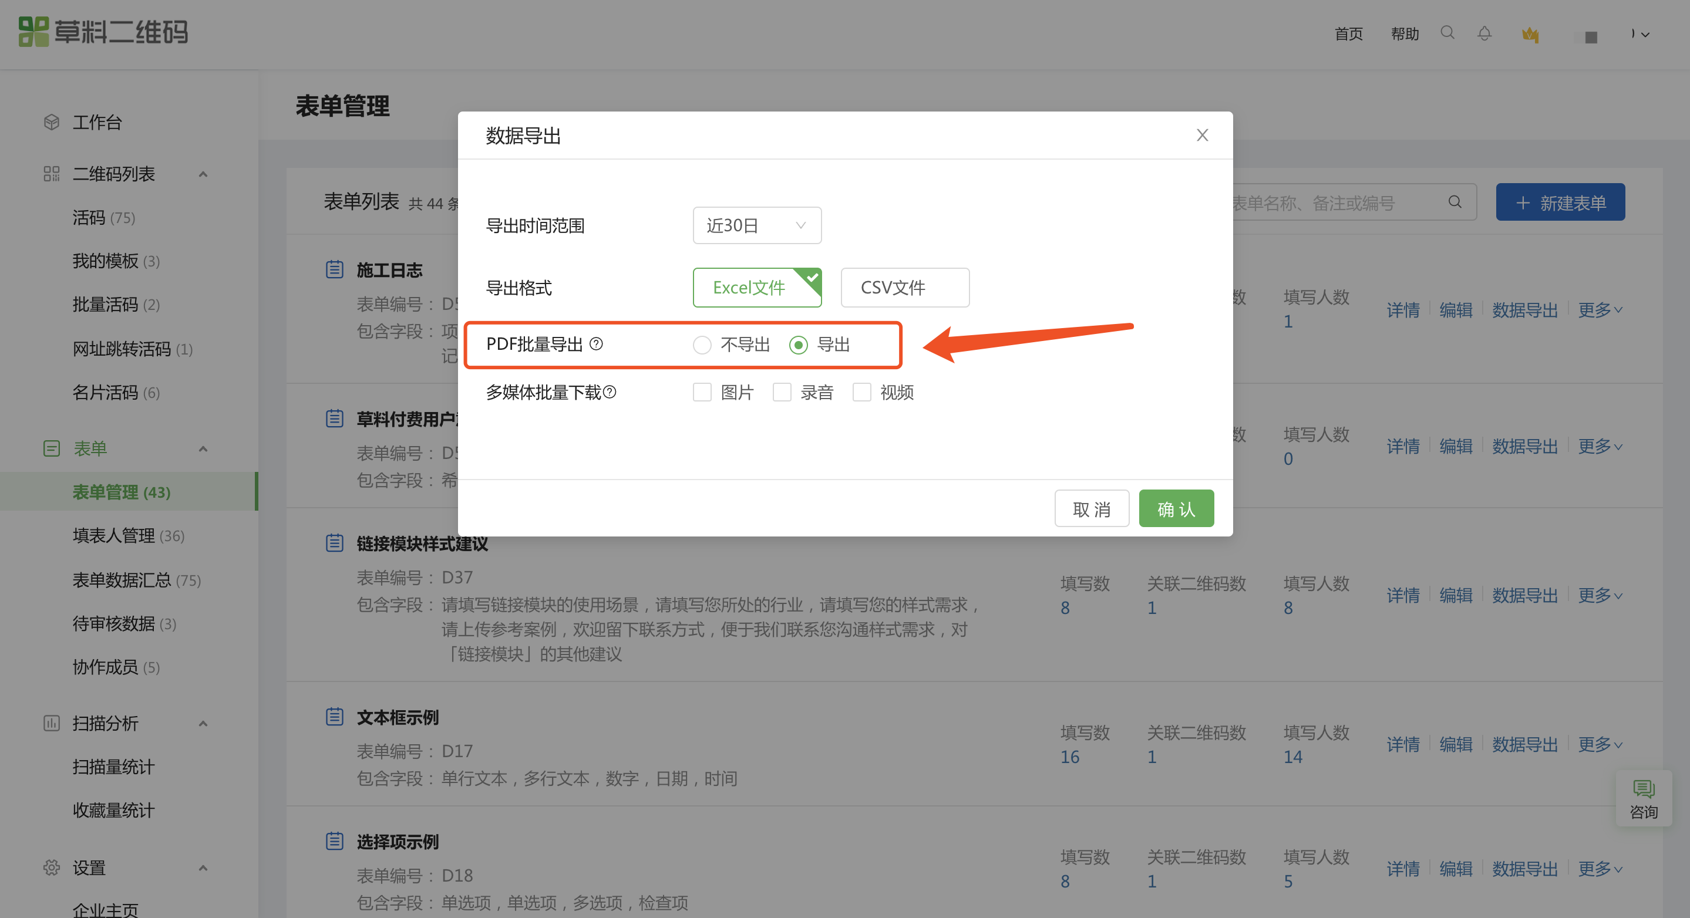Click the 工作台 cube icon

(51, 122)
